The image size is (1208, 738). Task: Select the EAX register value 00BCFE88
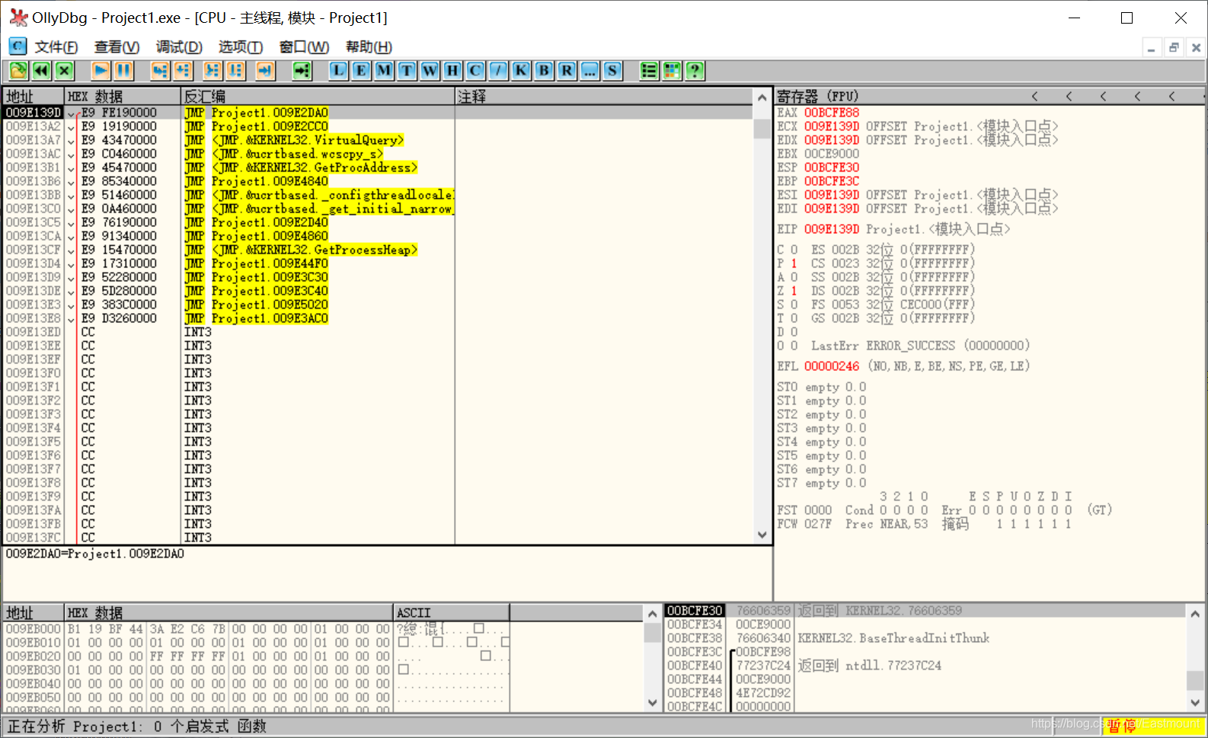tap(832, 113)
